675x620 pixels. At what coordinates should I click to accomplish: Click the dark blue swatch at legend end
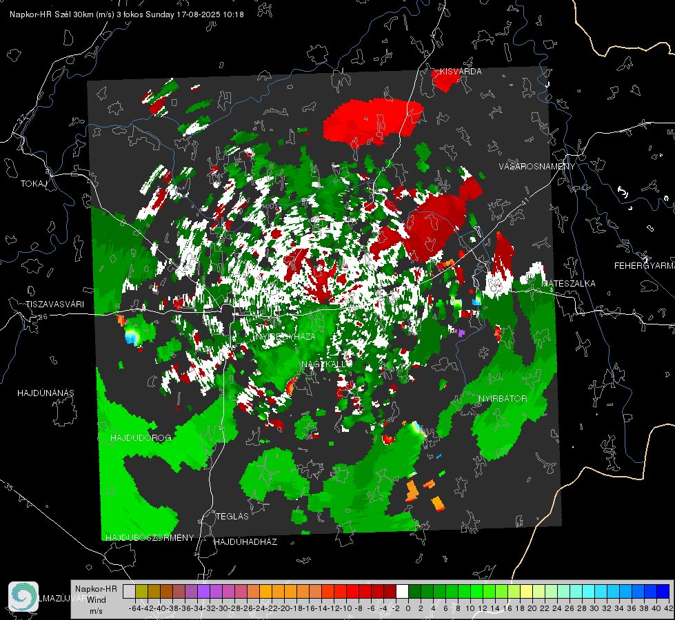click(663, 592)
